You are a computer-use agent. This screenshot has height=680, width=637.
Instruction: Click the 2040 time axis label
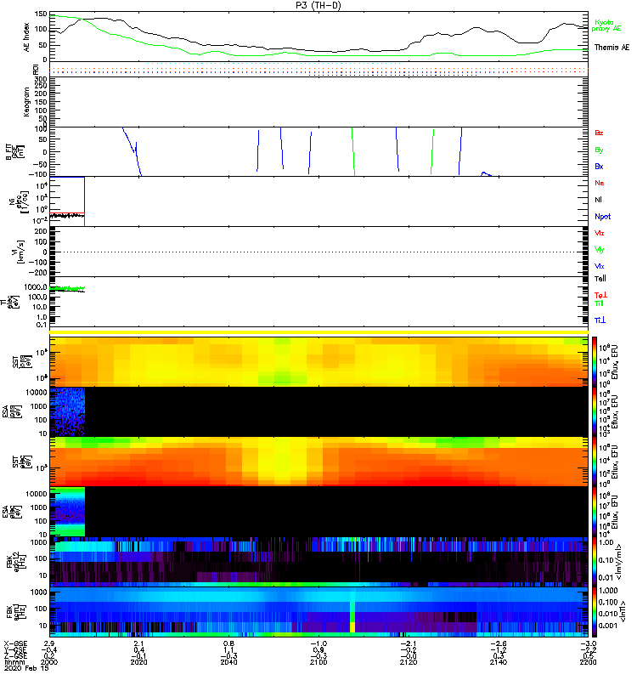click(x=228, y=662)
